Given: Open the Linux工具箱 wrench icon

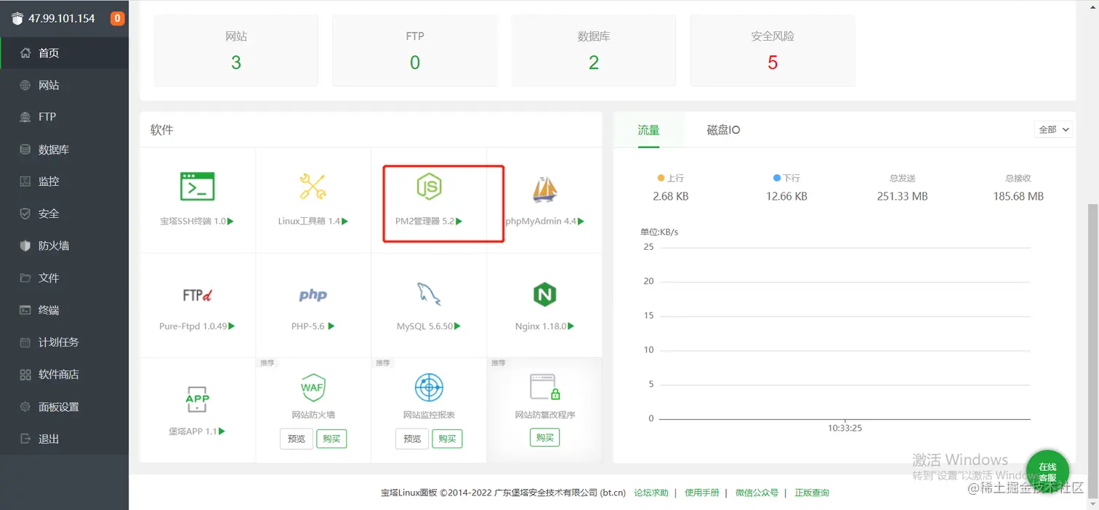Looking at the screenshot, I should pos(313,186).
